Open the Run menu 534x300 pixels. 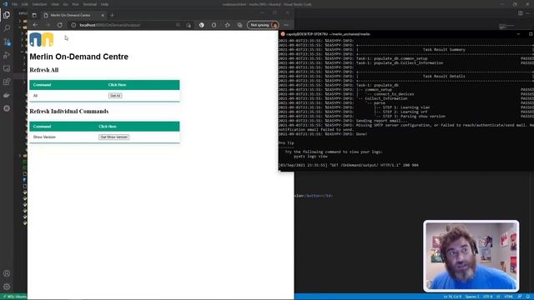(75, 4)
